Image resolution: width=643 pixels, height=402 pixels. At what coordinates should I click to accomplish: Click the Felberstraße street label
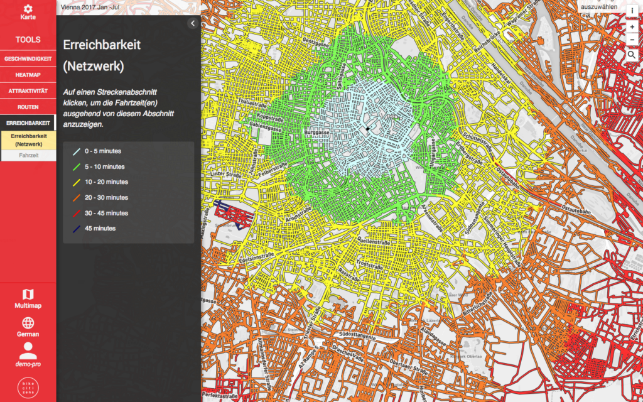(273, 170)
